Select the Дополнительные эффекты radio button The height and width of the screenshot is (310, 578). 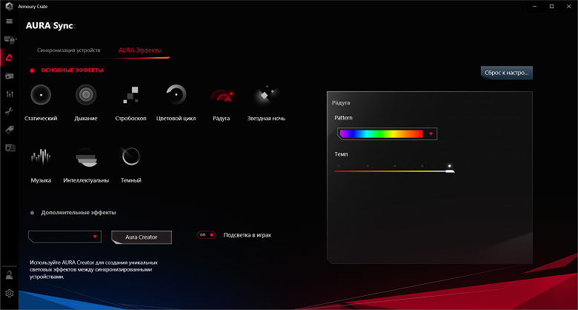[32, 213]
